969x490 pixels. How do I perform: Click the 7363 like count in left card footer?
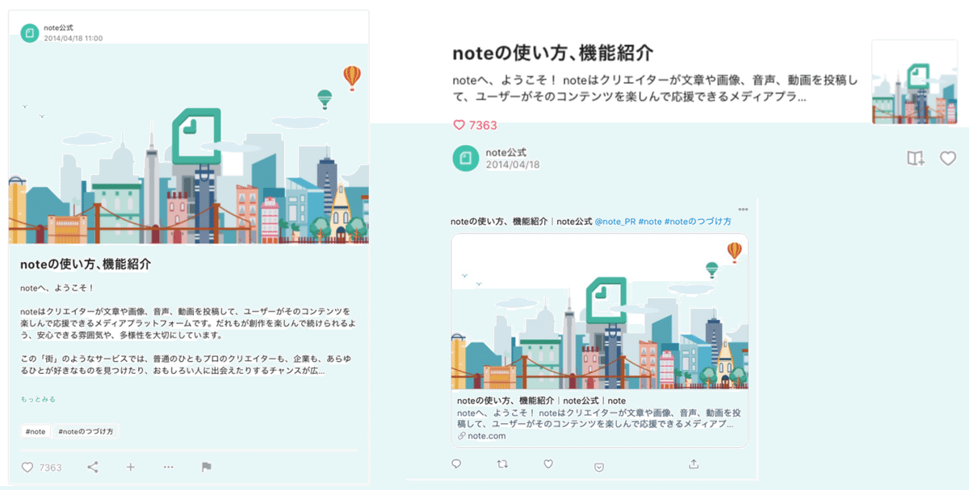(x=50, y=467)
